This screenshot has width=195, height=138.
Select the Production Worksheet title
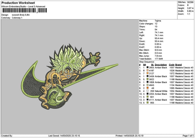point(14,3)
